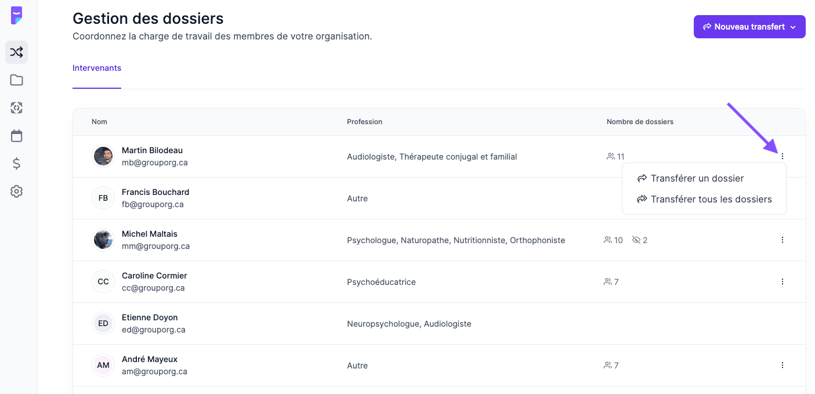Open Martin Bilodeau's three-dot options menu
Viewport: 815px width, 394px height.
(x=783, y=156)
